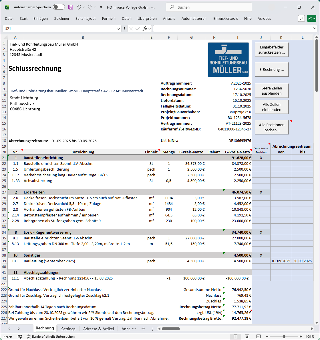Open the Adresse & Artikel sheet tab

pyautogui.click(x=98, y=329)
